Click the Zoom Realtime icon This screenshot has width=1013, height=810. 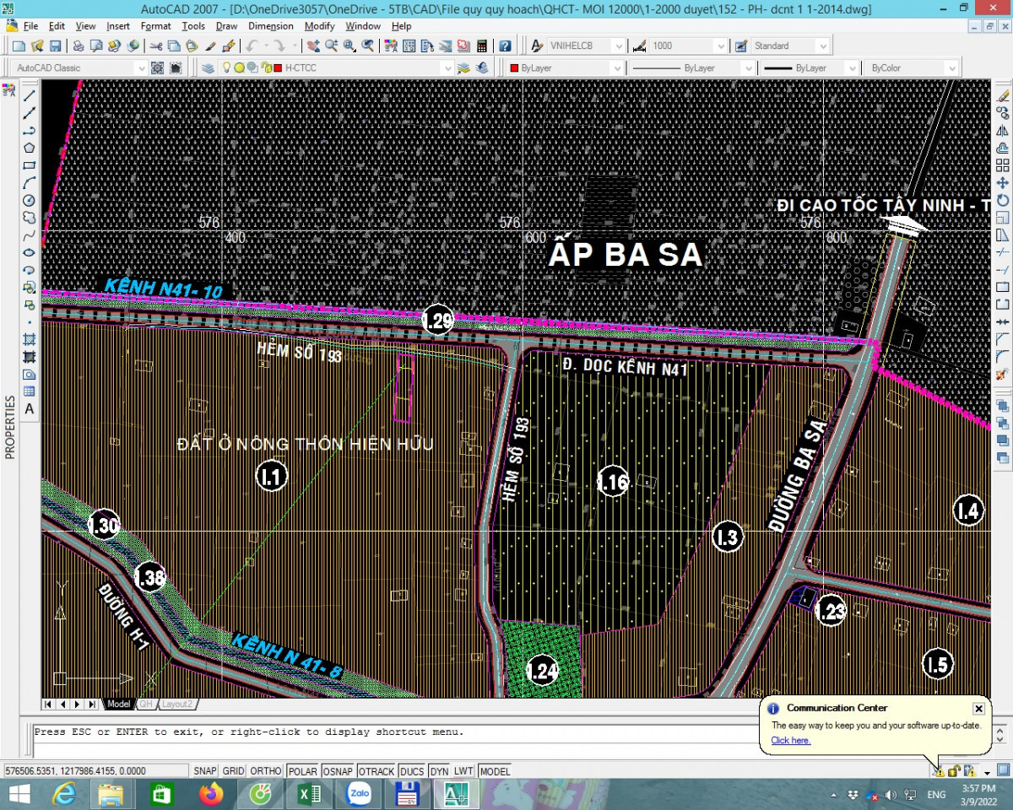click(x=331, y=46)
